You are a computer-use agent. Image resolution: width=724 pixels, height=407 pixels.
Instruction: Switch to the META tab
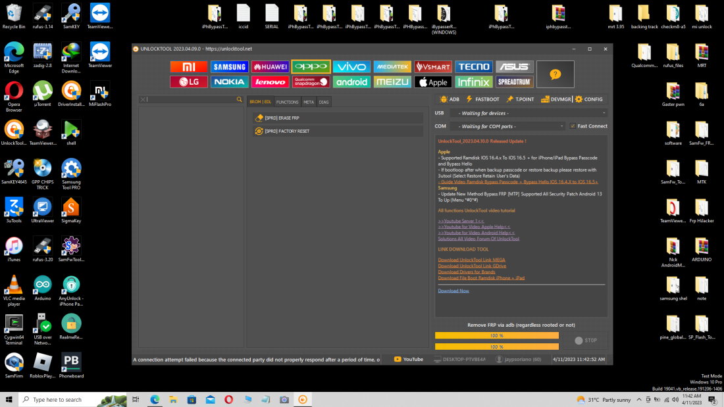[309, 102]
